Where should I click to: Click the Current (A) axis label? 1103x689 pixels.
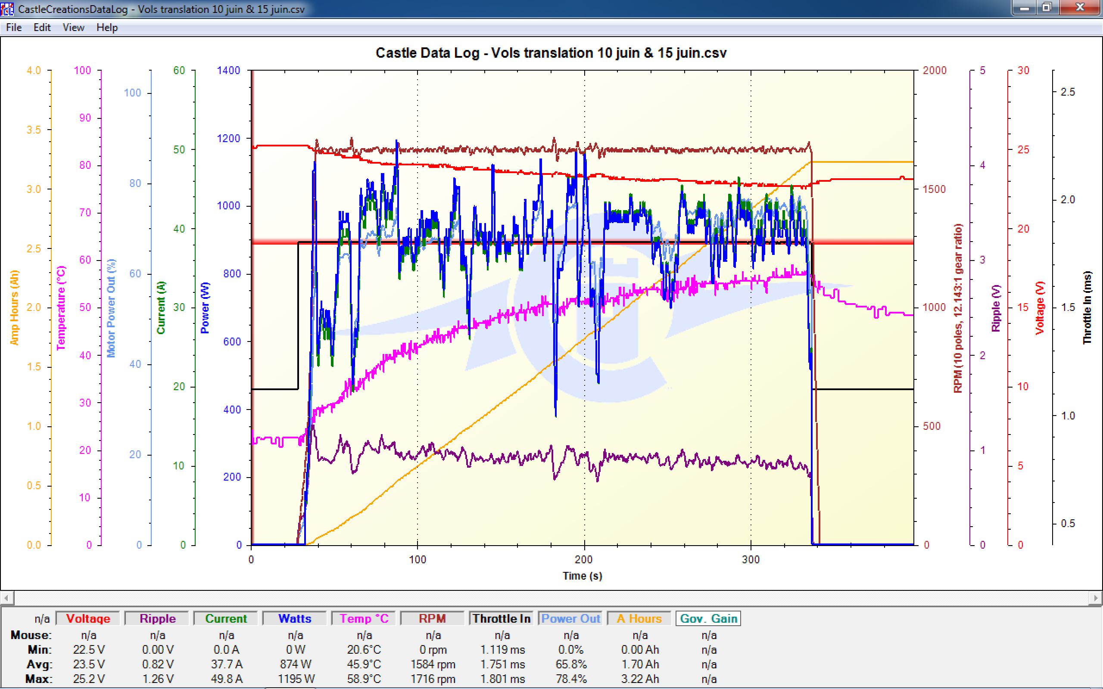pyautogui.click(x=161, y=307)
